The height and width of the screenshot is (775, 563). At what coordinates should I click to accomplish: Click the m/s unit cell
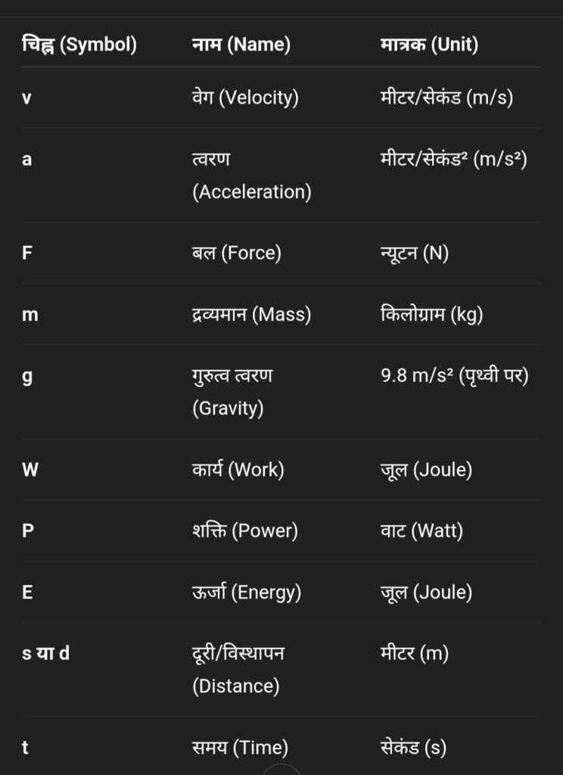(446, 98)
